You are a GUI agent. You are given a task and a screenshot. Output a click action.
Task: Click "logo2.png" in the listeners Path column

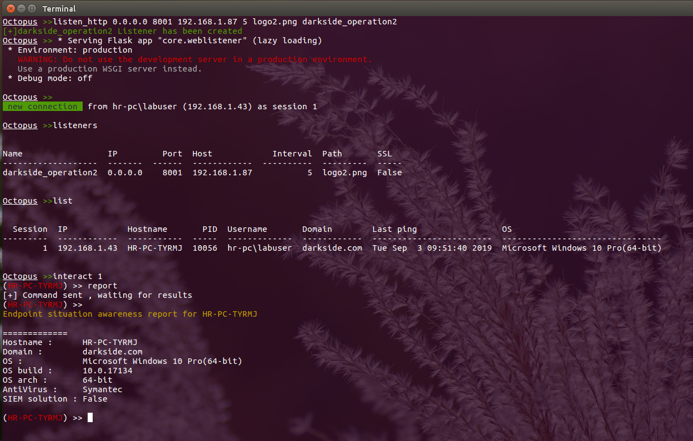point(345,173)
